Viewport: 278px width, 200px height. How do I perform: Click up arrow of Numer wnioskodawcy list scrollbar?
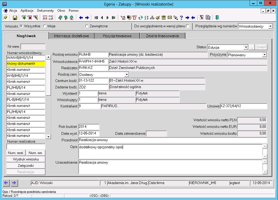48,57
